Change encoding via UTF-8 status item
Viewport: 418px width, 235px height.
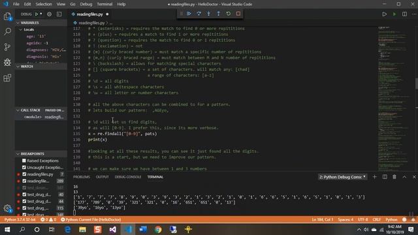363,219
